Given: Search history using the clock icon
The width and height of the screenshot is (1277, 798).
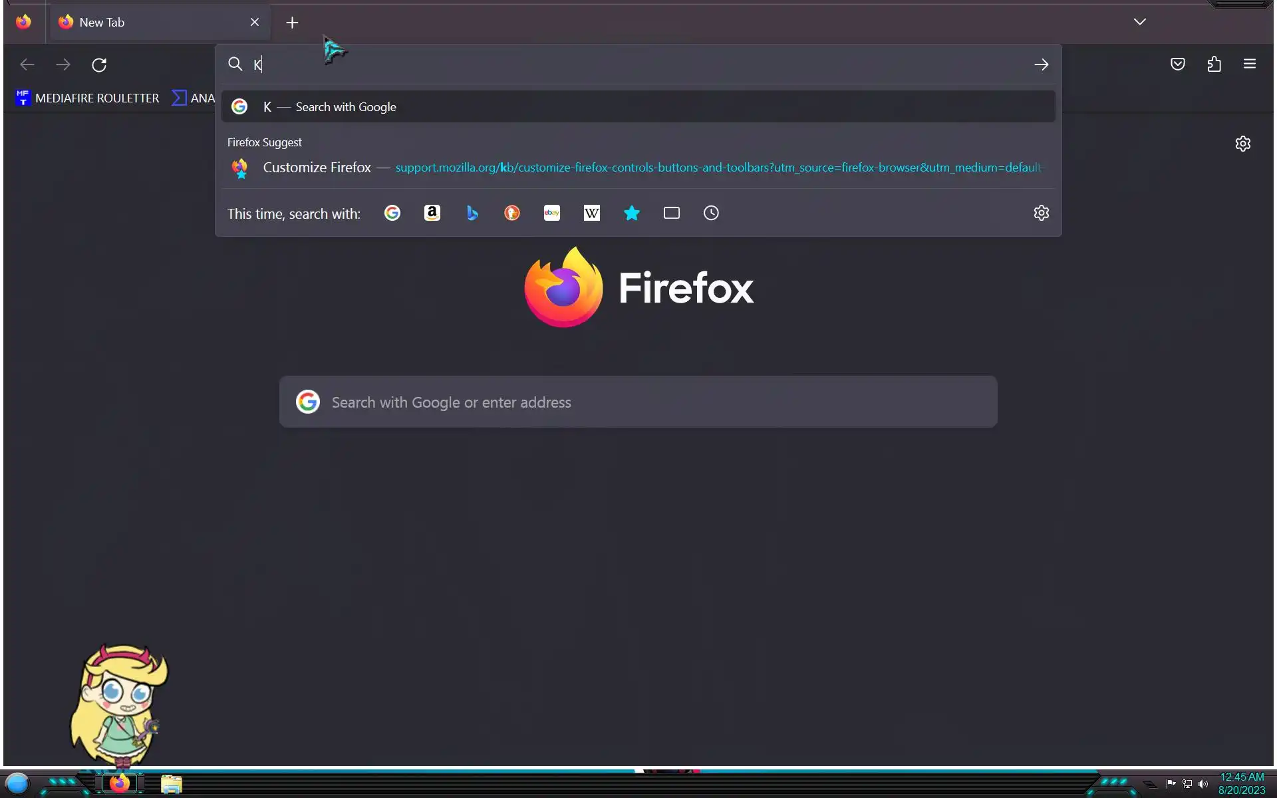Looking at the screenshot, I should pyautogui.click(x=711, y=213).
